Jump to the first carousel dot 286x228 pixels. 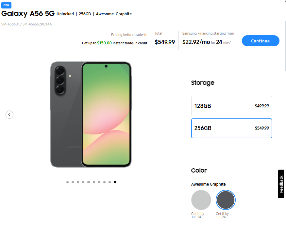[67, 182]
